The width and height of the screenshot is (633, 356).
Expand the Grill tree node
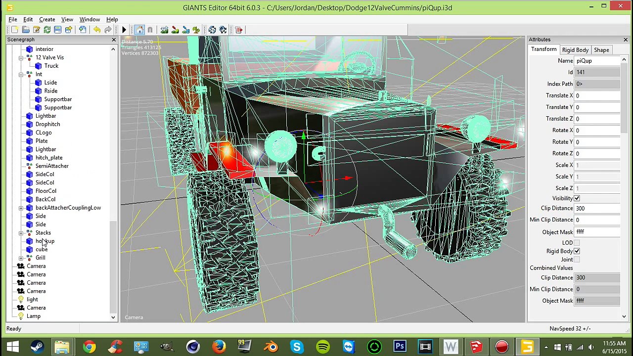21,258
